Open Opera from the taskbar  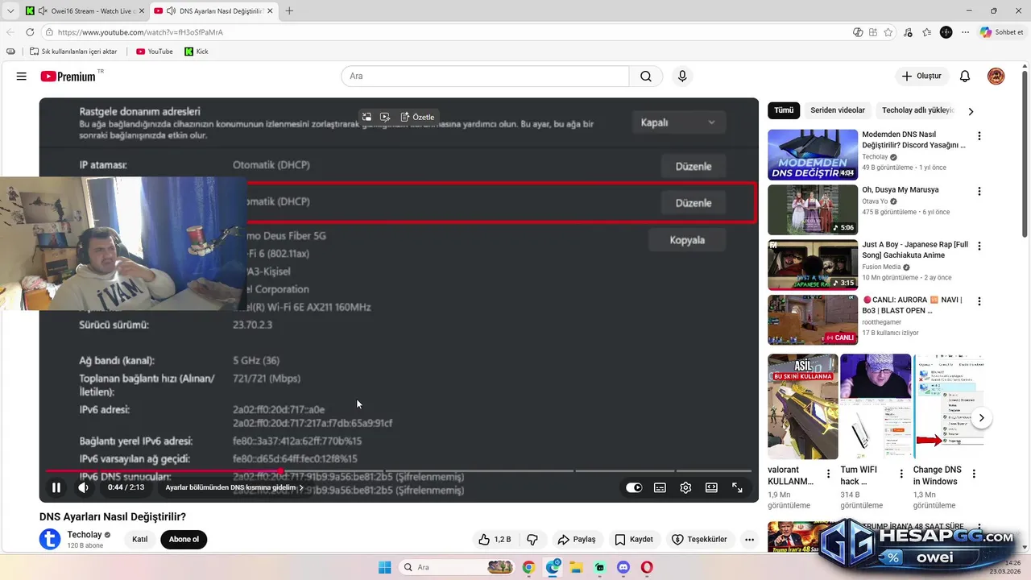(x=647, y=567)
